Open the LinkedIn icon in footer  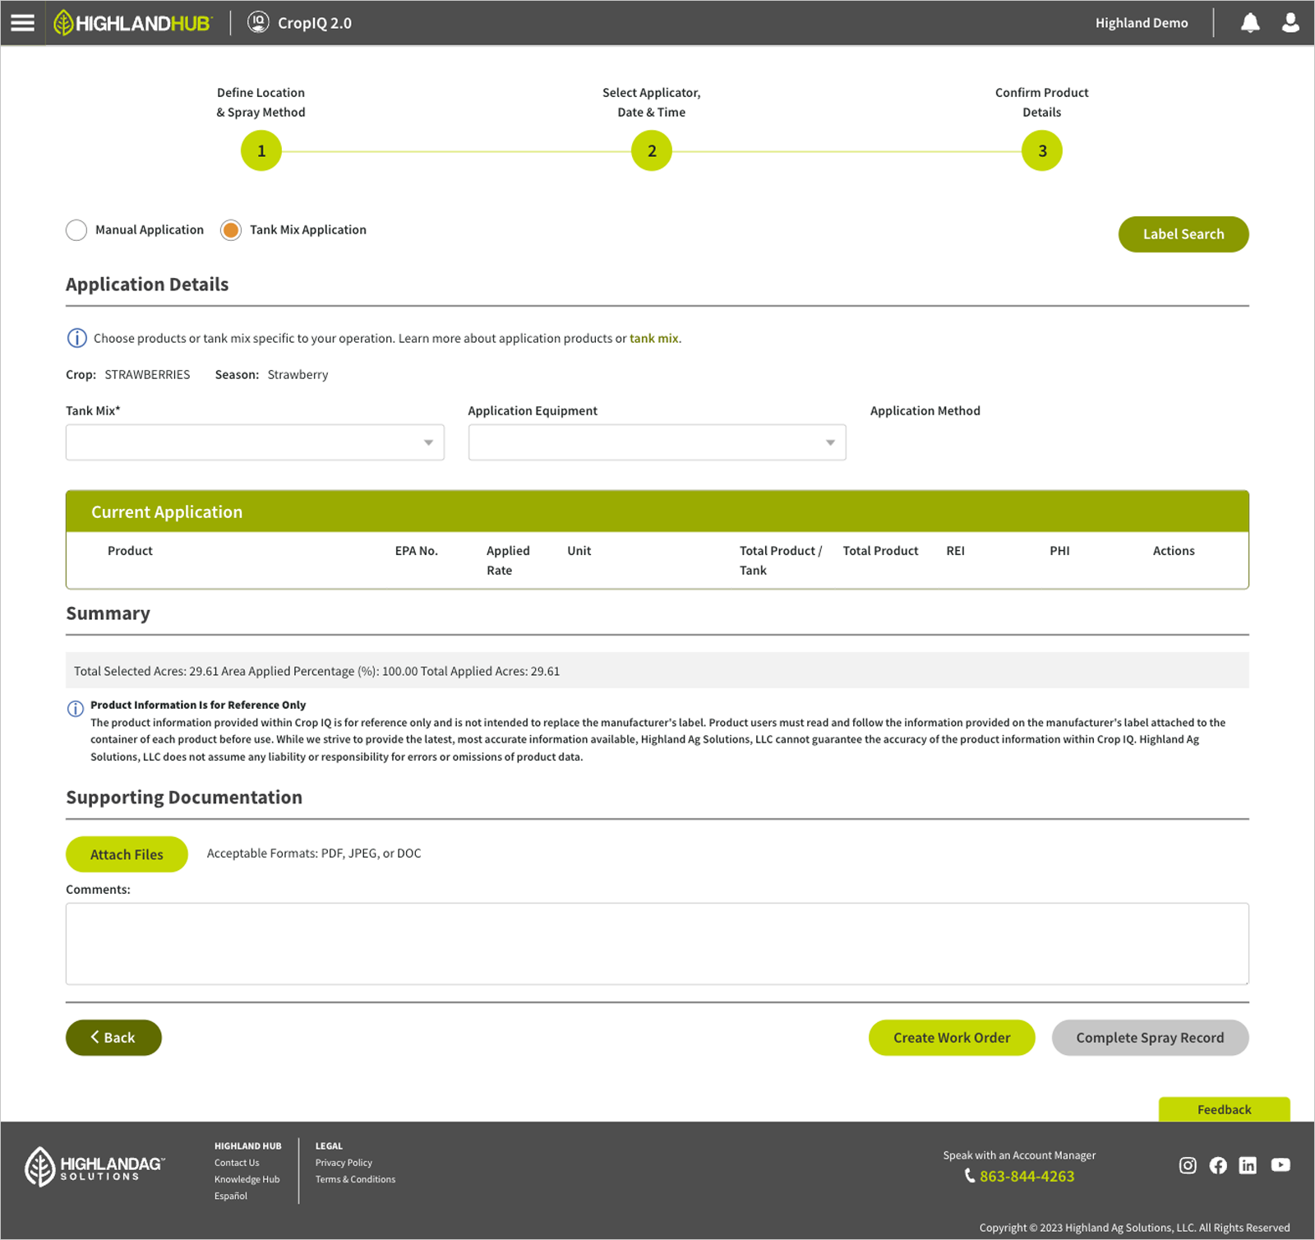tap(1248, 1165)
